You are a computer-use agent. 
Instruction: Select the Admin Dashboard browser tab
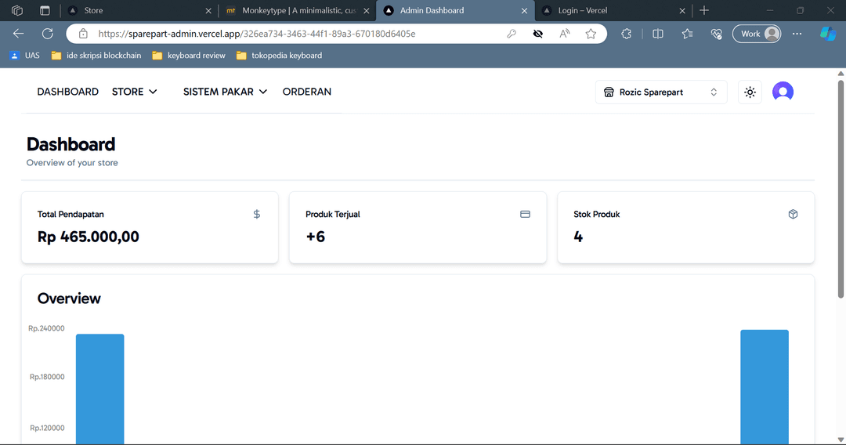455,10
